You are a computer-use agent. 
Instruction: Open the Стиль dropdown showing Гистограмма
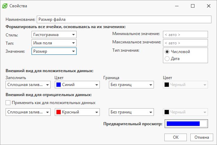coord(54,35)
